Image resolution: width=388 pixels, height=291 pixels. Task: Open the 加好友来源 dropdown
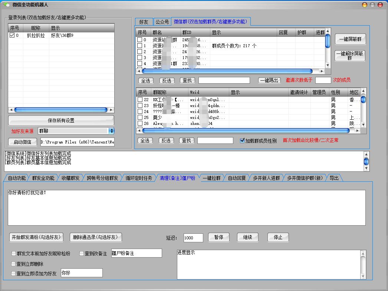point(111,131)
